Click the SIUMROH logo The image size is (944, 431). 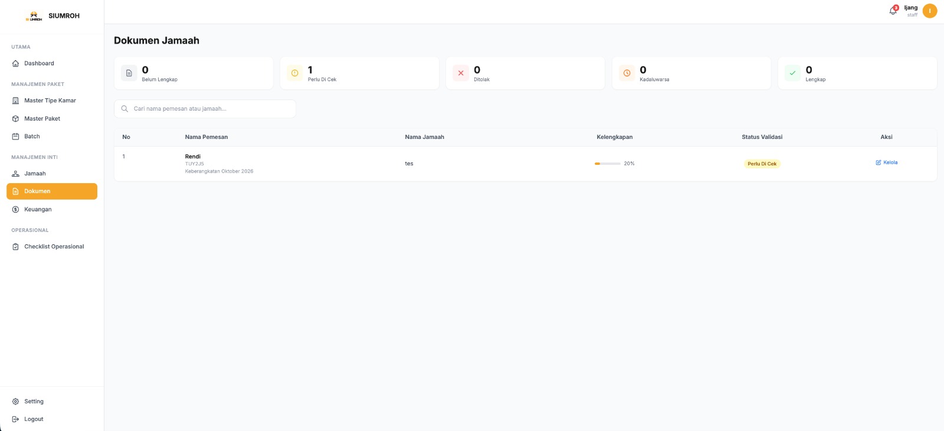pos(34,16)
